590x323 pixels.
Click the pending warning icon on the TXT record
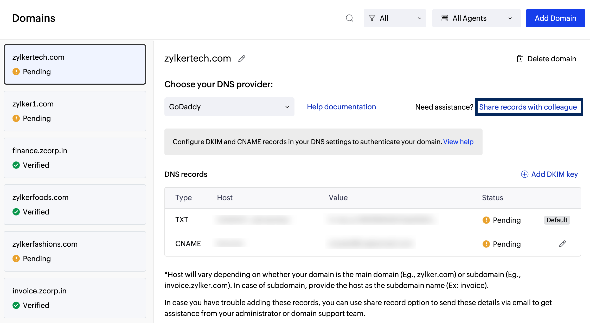pyautogui.click(x=485, y=220)
